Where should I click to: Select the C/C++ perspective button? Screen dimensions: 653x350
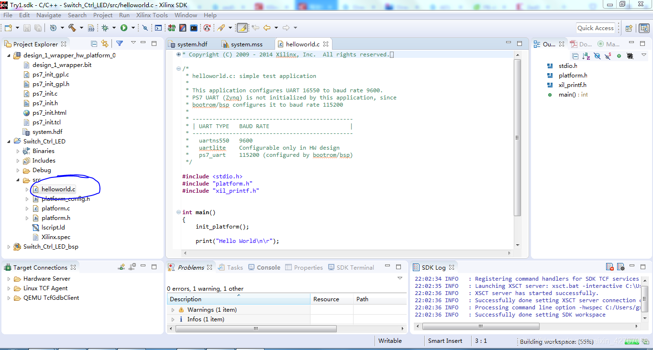(x=644, y=28)
